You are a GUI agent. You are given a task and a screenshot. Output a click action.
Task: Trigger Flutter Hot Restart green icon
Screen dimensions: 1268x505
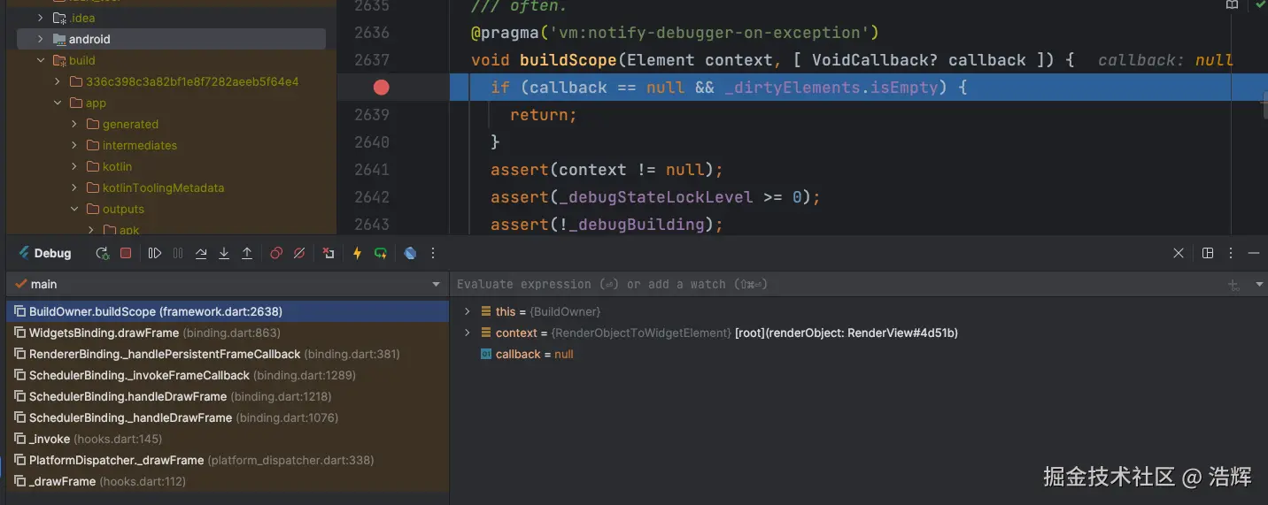381,253
